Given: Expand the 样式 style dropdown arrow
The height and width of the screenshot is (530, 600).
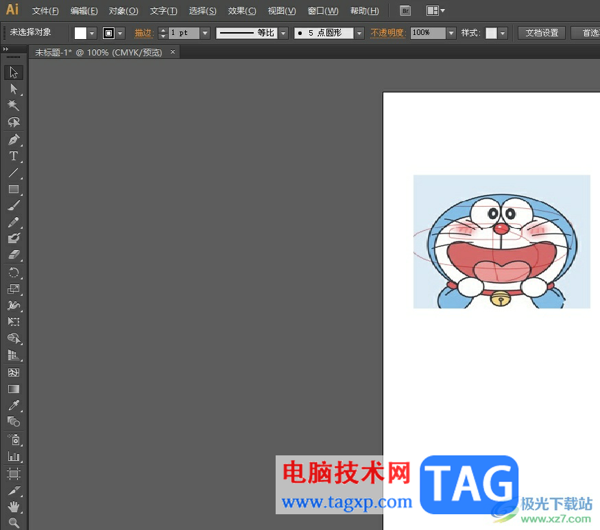Looking at the screenshot, I should click(503, 34).
